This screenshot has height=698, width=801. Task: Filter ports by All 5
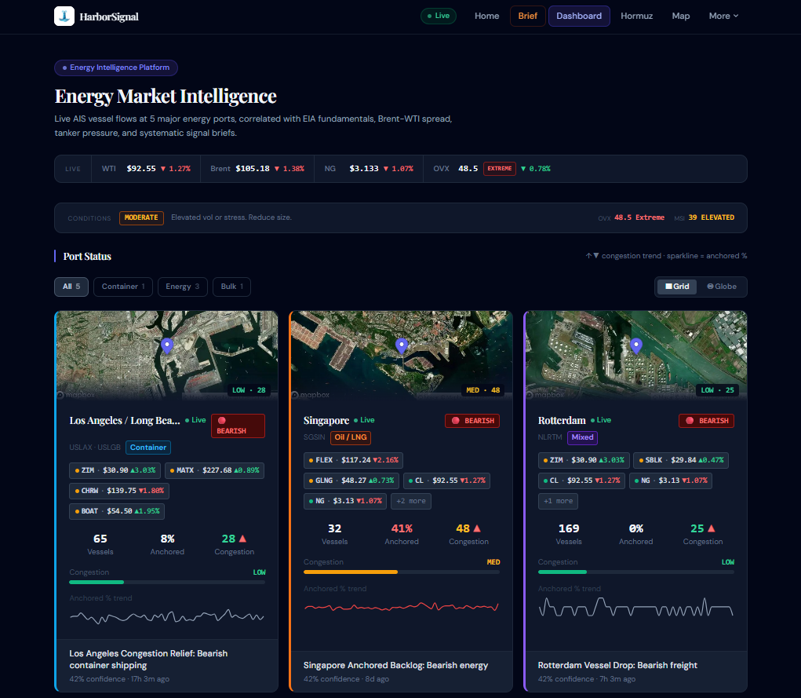pos(71,287)
